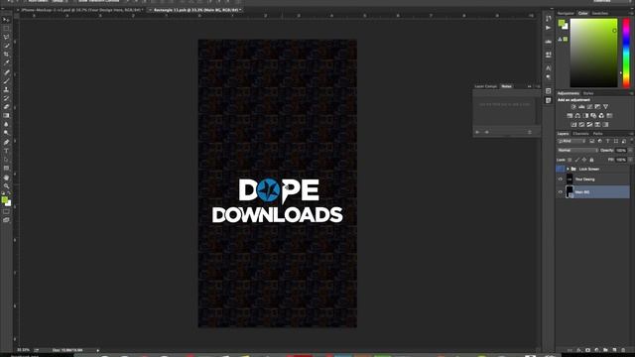Open the Fill slider dropdown arrow
The height and width of the screenshot is (357, 635).
(630, 160)
